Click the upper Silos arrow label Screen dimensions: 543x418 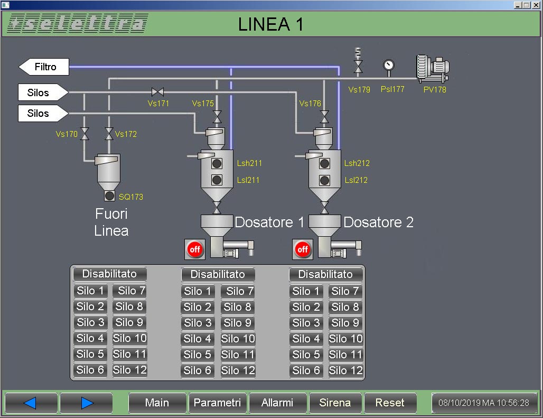[43, 92]
